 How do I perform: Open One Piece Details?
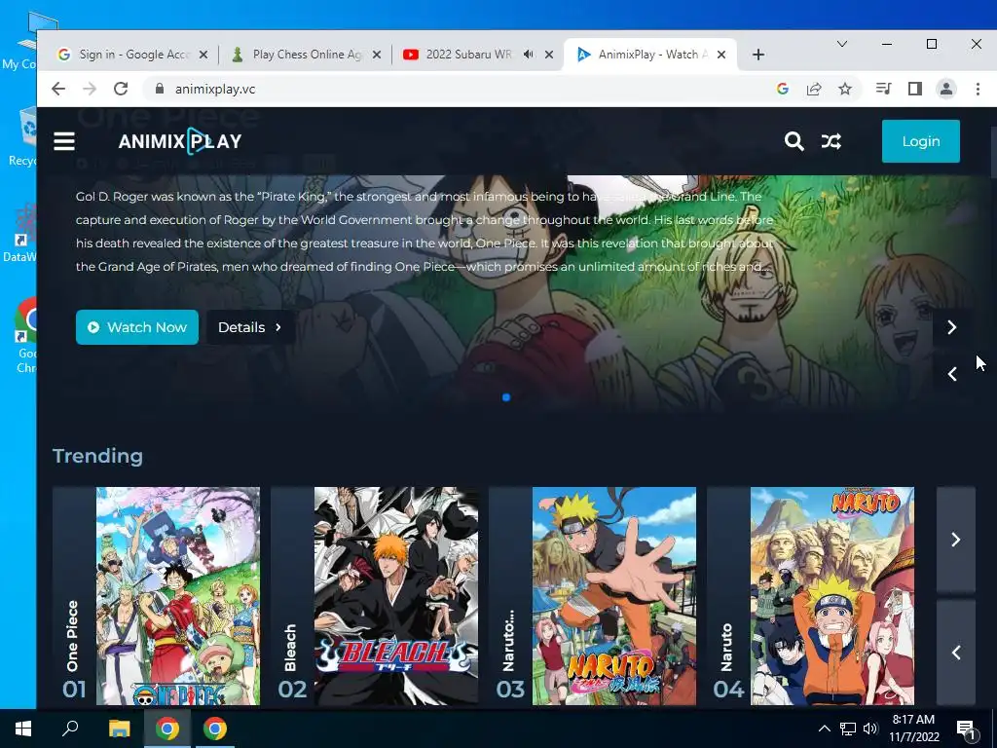pyautogui.click(x=250, y=327)
